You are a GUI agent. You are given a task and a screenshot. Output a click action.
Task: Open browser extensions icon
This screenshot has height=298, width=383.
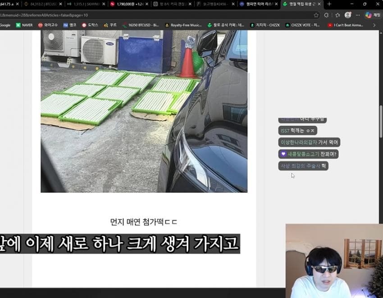[x=326, y=15]
